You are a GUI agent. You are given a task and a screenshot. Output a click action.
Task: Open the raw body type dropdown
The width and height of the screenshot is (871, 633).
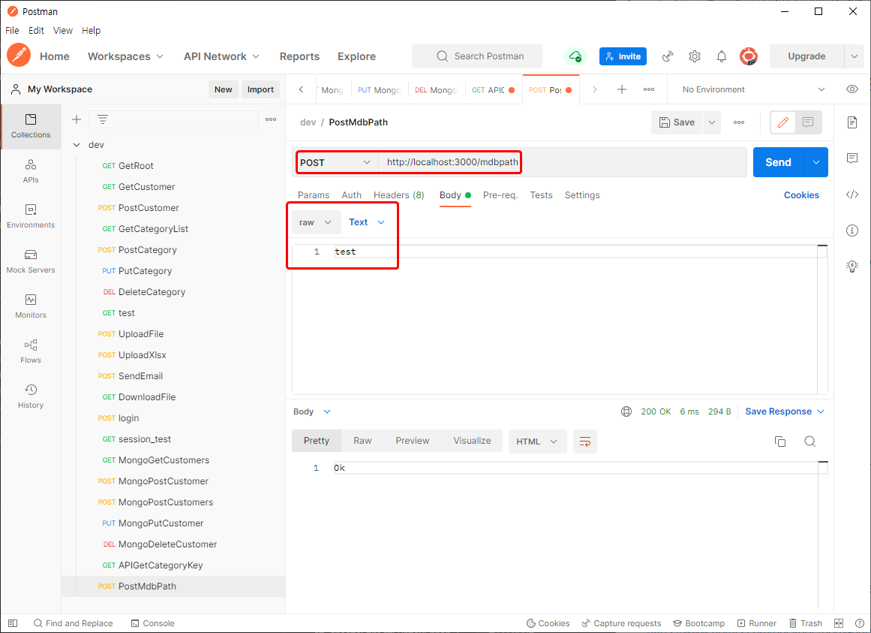[316, 222]
